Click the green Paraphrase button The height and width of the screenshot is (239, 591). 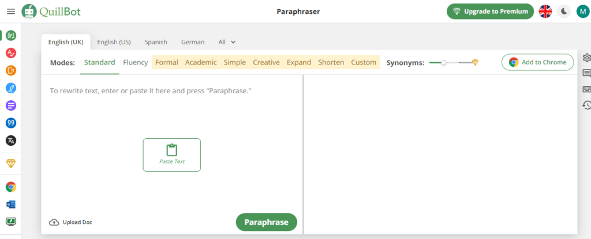coord(266,222)
